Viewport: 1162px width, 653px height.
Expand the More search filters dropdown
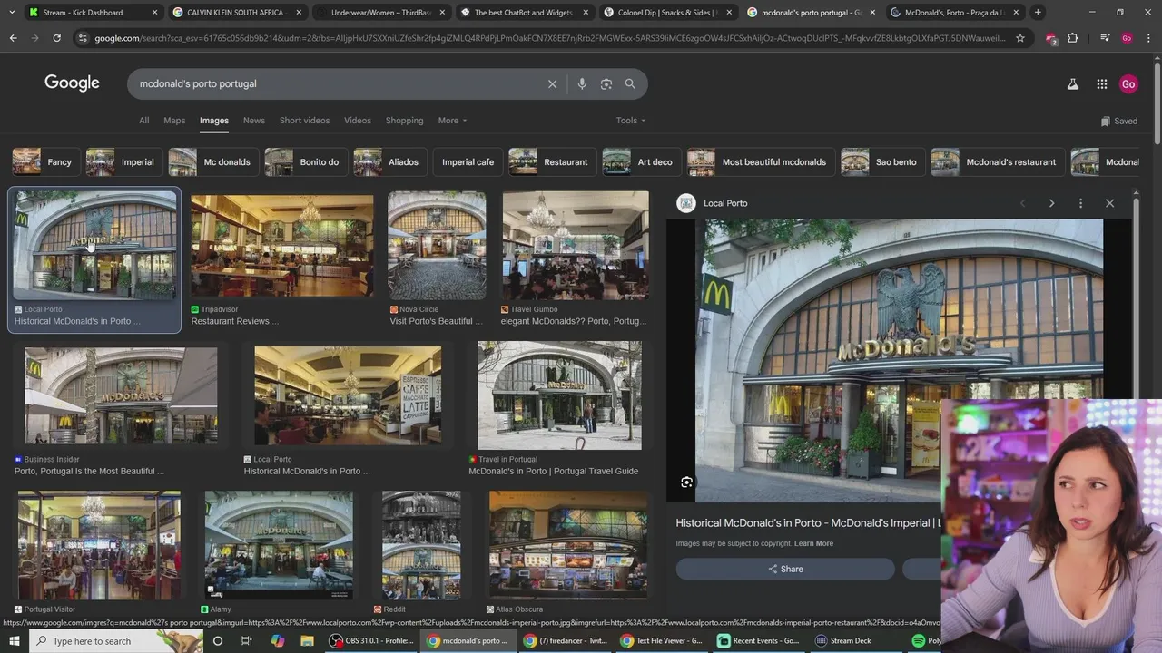(452, 121)
